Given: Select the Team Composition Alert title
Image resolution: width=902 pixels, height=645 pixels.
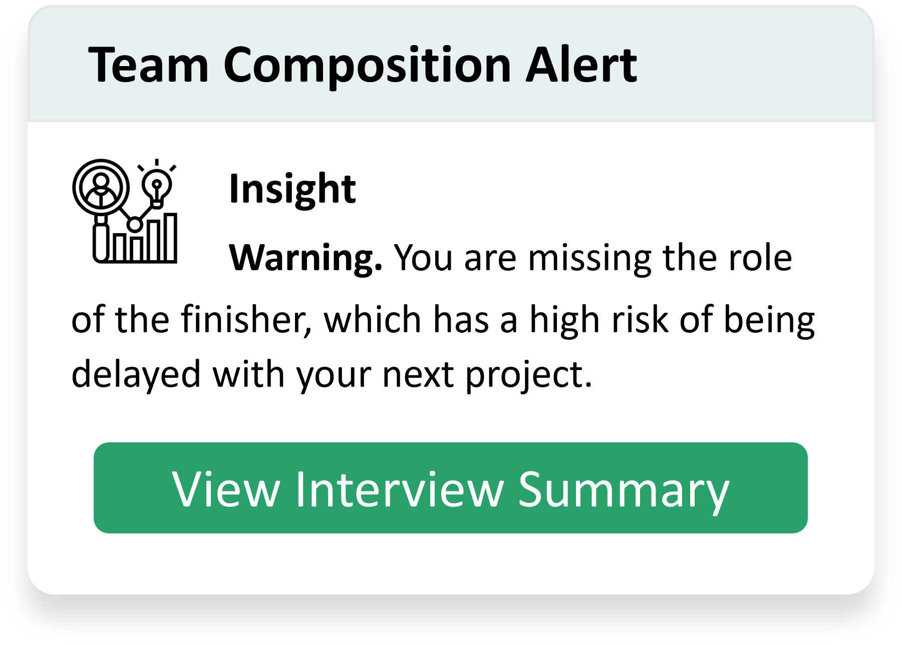Looking at the screenshot, I should click(362, 65).
